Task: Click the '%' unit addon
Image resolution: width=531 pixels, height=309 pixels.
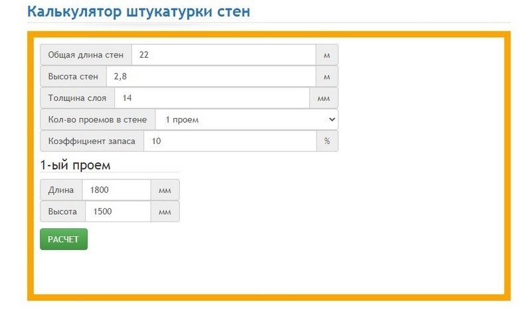Action: [x=327, y=141]
